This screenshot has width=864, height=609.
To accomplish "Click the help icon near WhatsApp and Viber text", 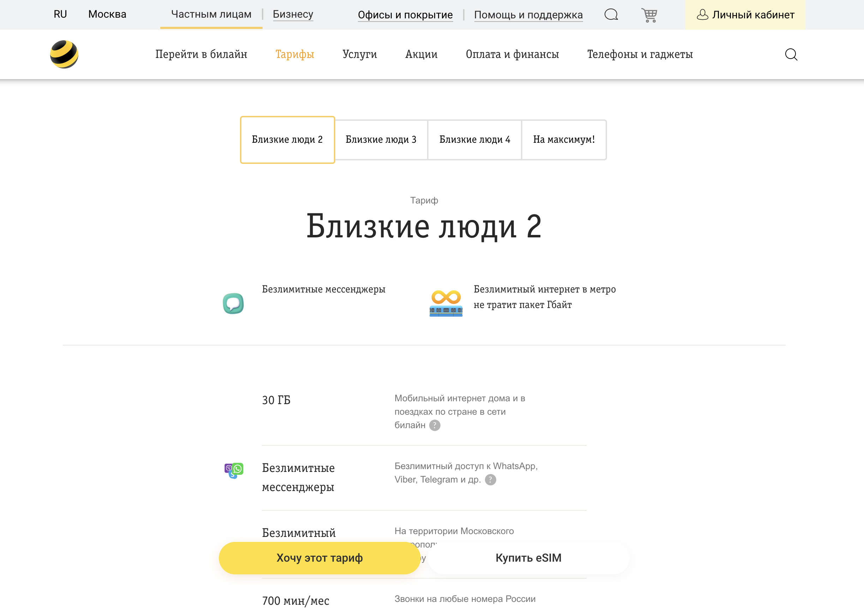I will tap(490, 480).
